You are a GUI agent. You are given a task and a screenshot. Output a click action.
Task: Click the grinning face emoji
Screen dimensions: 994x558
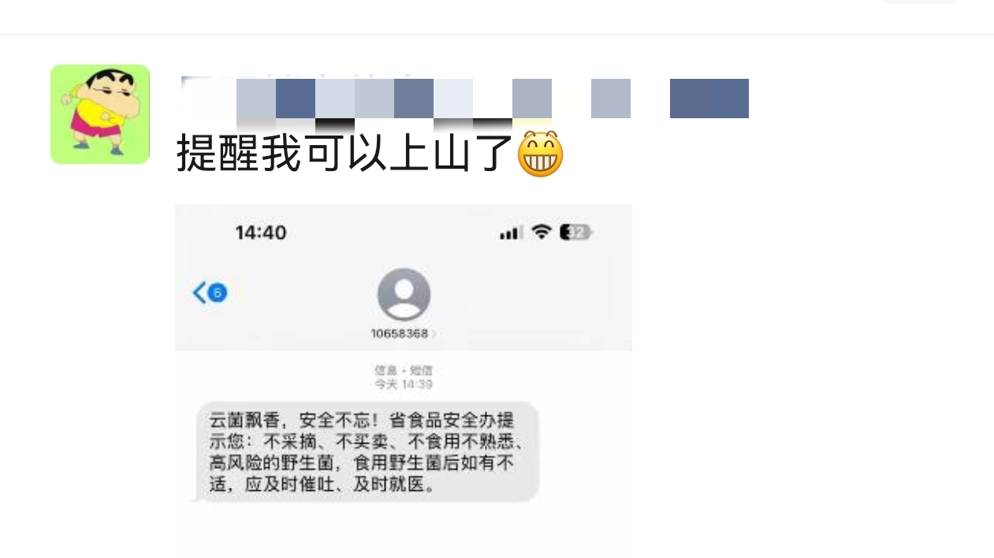click(x=541, y=154)
